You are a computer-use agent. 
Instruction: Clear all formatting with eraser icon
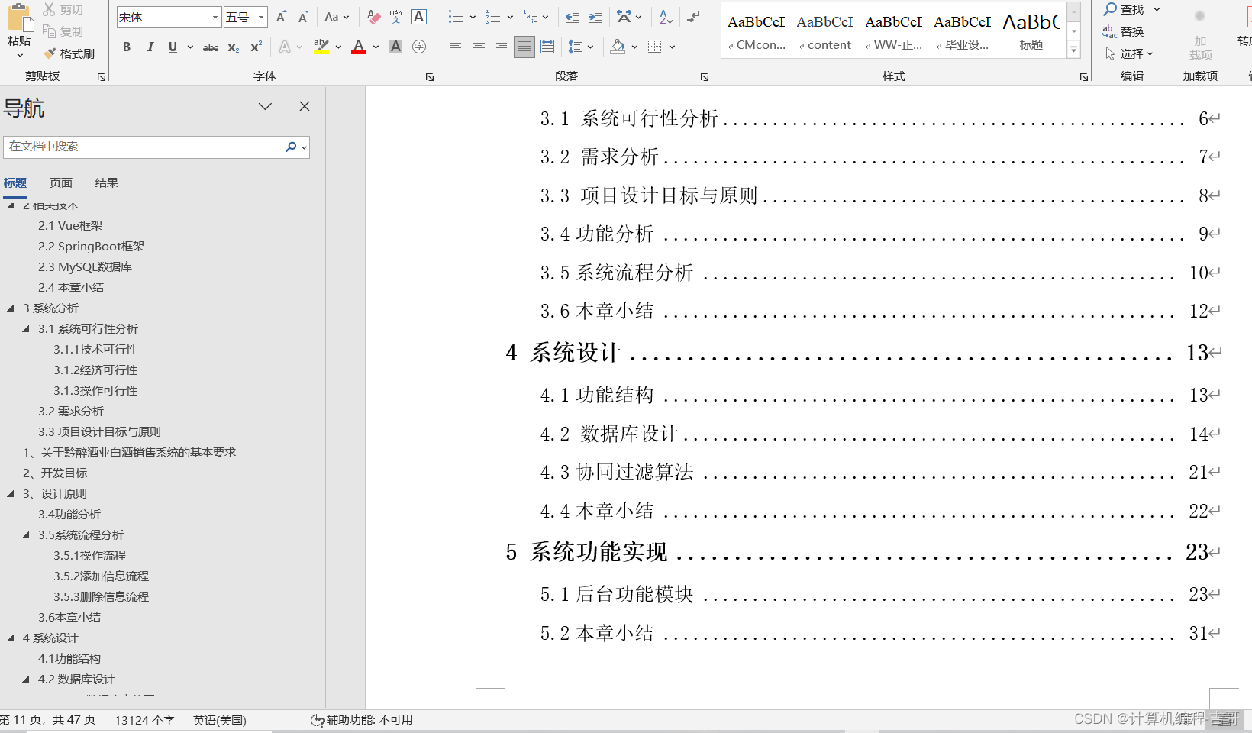373,17
